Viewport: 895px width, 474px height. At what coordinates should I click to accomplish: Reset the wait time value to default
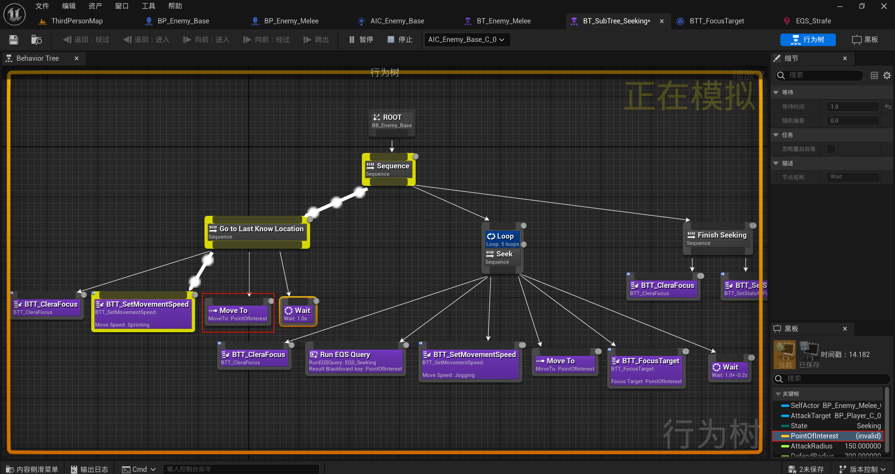tap(888, 107)
